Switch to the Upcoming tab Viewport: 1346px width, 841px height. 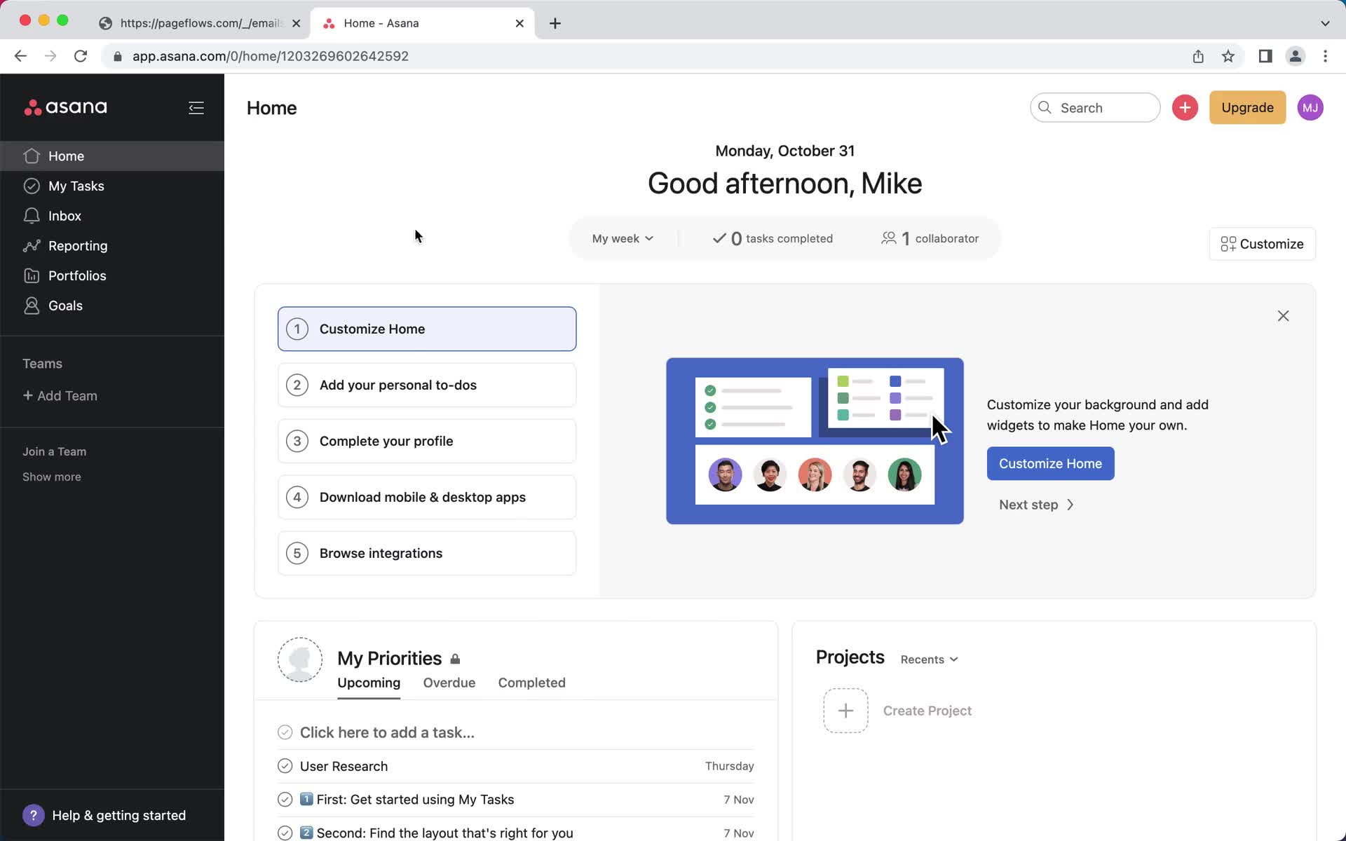click(x=369, y=683)
